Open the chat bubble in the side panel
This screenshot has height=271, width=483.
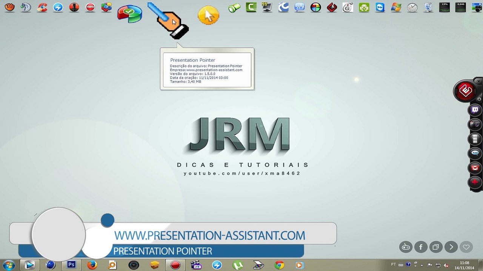pyautogui.click(x=475, y=153)
